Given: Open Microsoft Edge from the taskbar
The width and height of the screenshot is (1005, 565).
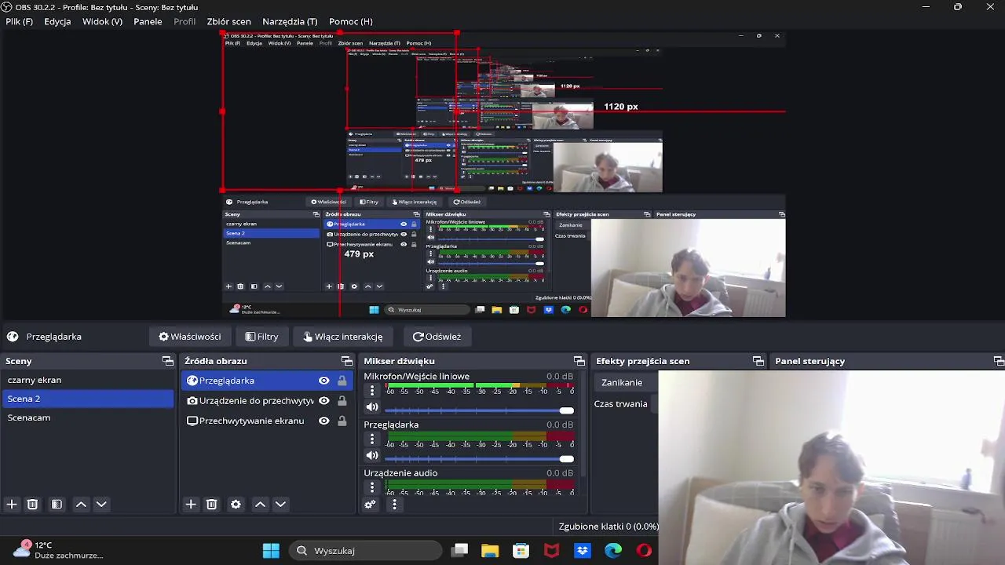Looking at the screenshot, I should click(x=613, y=551).
